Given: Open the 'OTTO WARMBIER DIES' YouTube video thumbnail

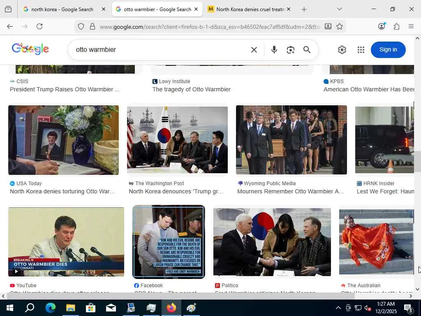Looking at the screenshot, I should [x=66, y=242].
